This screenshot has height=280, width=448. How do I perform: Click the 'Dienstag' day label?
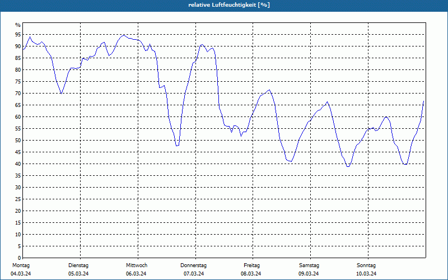[78, 265]
